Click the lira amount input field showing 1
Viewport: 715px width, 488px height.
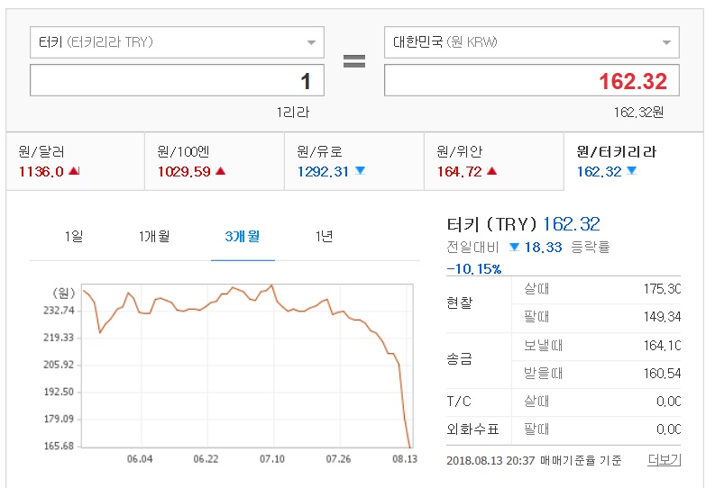[x=177, y=80]
